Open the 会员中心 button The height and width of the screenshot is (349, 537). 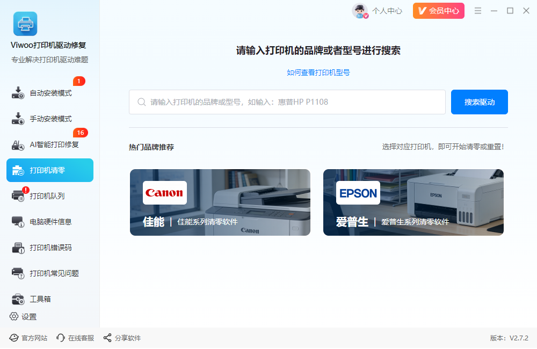point(438,11)
